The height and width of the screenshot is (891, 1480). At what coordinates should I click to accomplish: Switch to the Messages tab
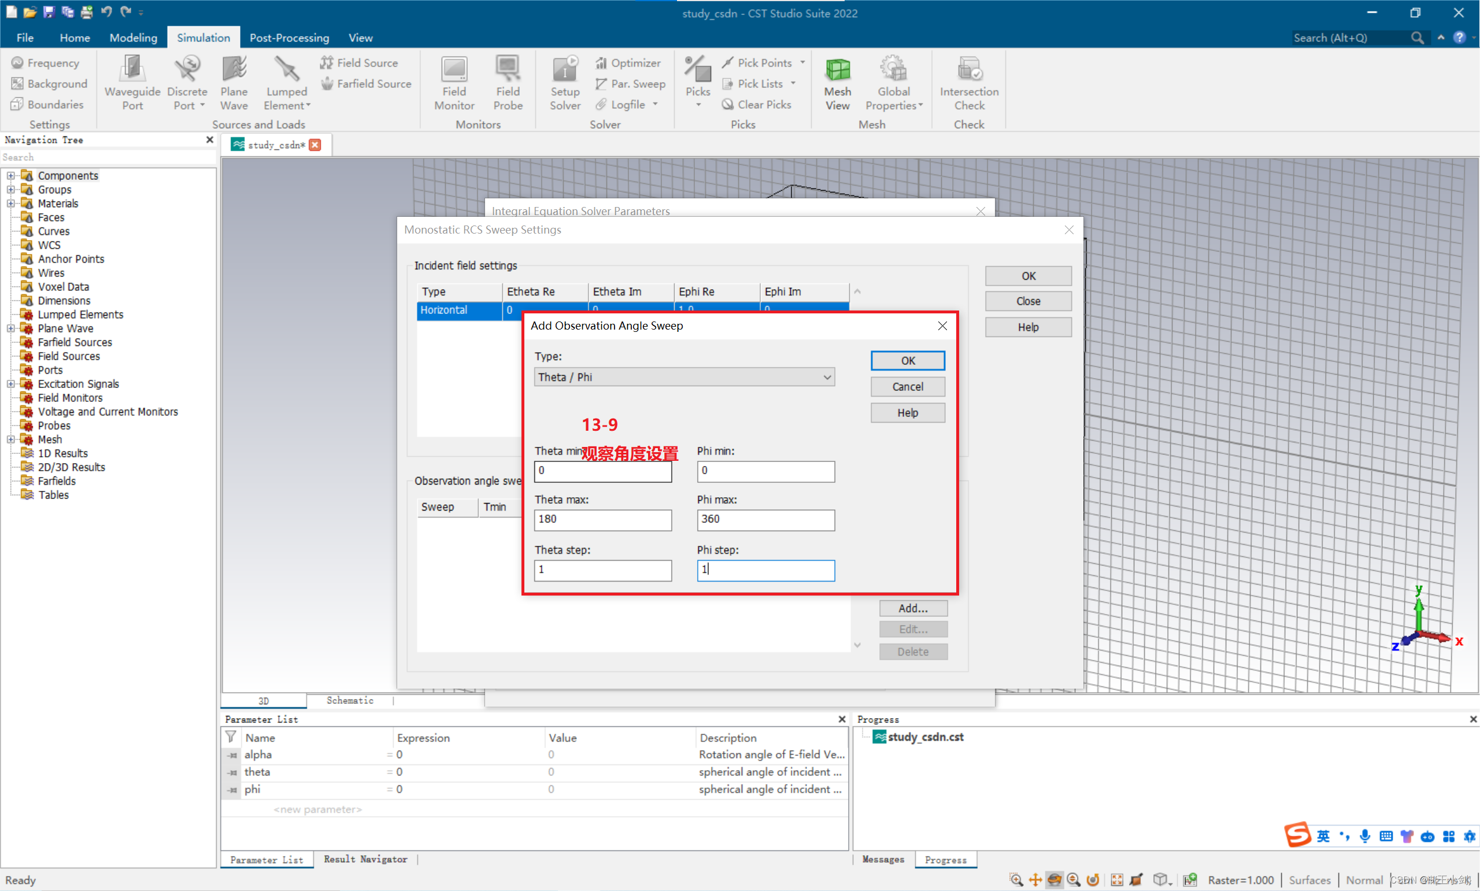coord(882,859)
